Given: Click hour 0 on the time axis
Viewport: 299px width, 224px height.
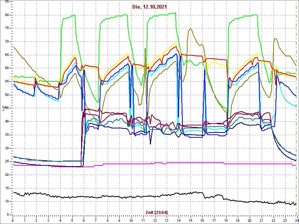Looking at the screenshot, I should coord(13,220).
